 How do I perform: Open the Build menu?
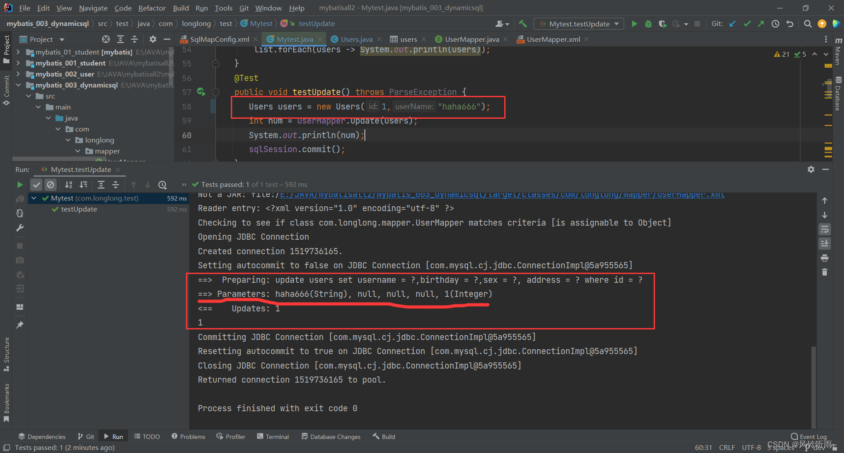coord(181,8)
